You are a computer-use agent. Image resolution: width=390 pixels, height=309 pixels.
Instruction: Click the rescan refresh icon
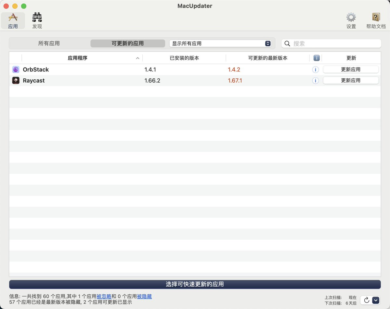(x=367, y=300)
